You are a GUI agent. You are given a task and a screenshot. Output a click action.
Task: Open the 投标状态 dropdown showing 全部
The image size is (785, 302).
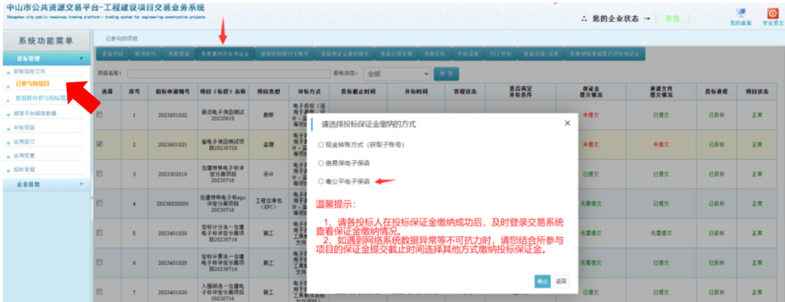pos(397,73)
